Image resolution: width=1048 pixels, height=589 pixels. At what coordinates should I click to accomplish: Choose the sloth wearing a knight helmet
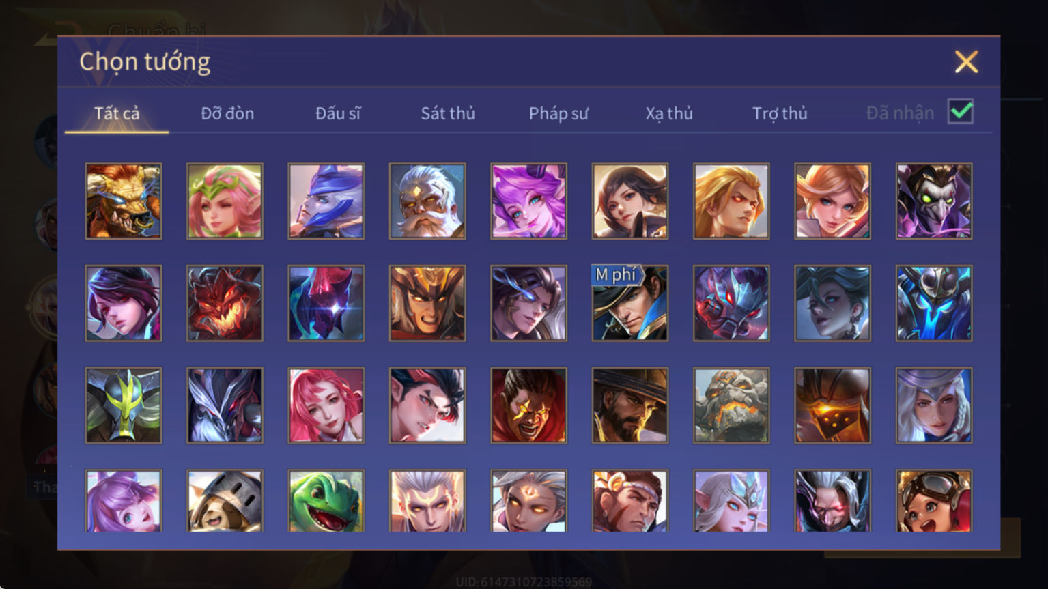click(225, 500)
